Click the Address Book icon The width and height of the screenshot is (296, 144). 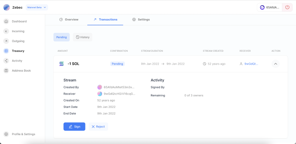(6, 71)
